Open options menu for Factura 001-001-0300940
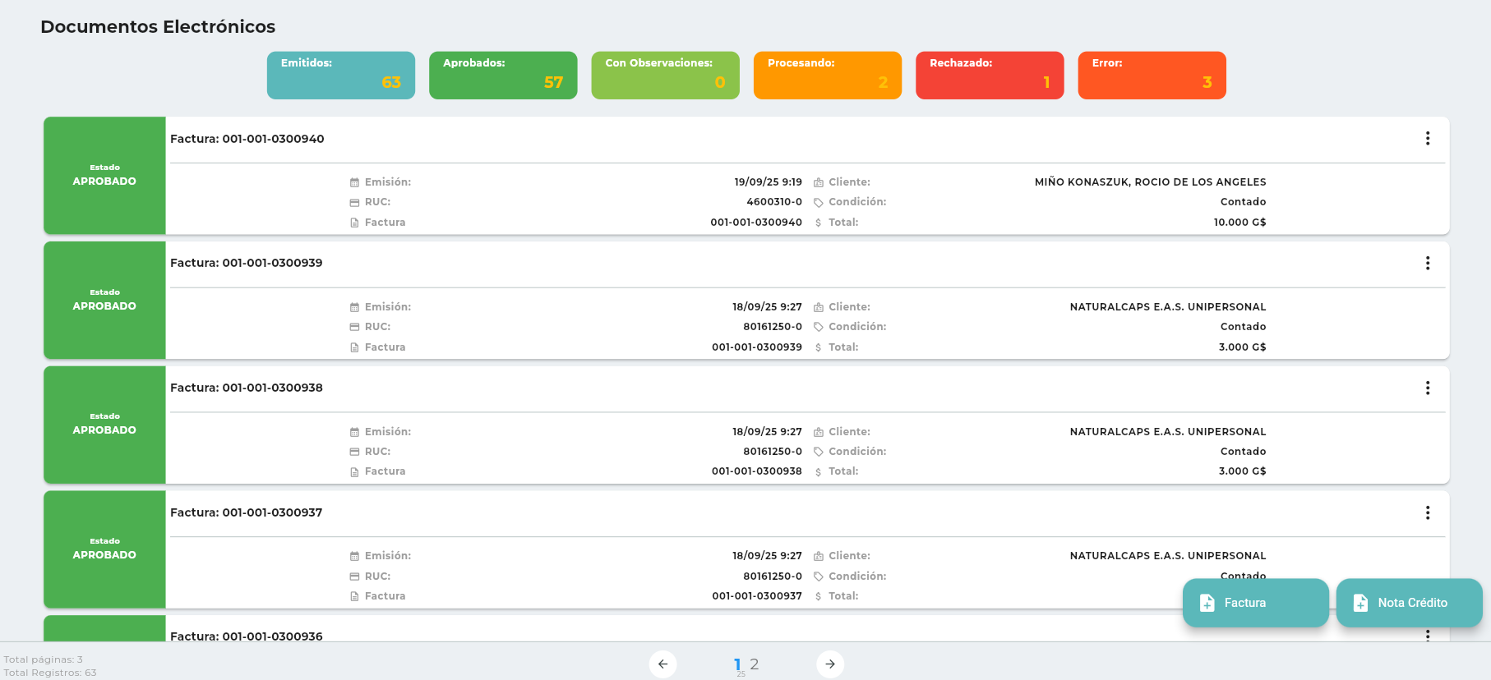This screenshot has width=1491, height=680. pyautogui.click(x=1427, y=139)
